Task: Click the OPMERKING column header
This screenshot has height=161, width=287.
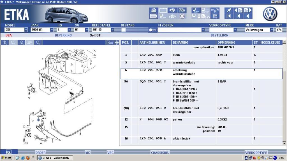Action: [x=234, y=42]
